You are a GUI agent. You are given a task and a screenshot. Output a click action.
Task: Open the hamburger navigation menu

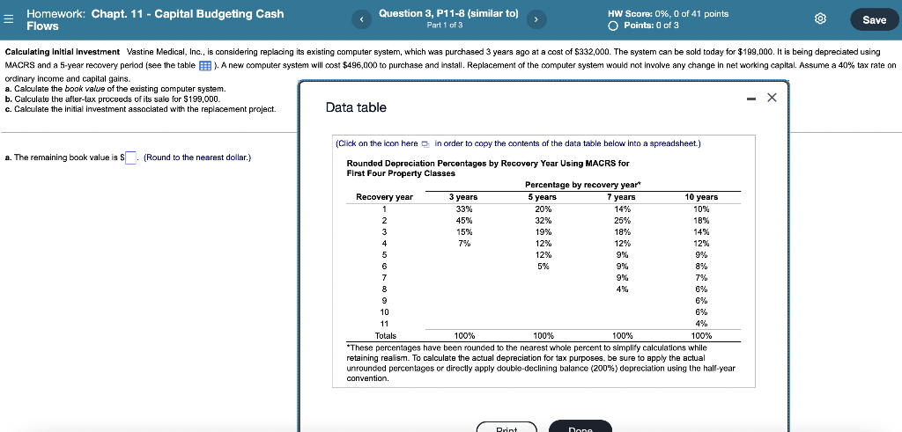(9, 19)
